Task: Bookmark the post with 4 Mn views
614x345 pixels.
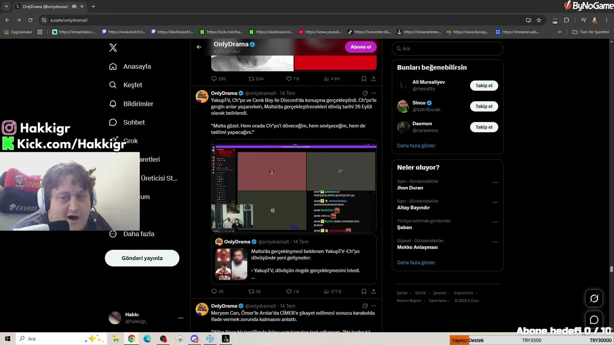Action: point(364,79)
